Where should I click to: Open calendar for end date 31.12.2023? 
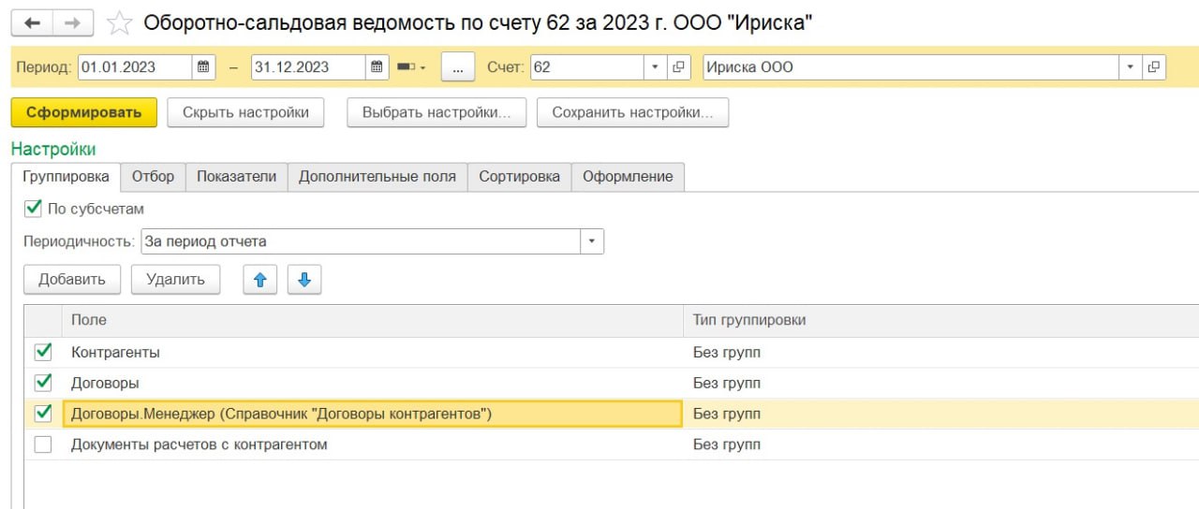[377, 67]
